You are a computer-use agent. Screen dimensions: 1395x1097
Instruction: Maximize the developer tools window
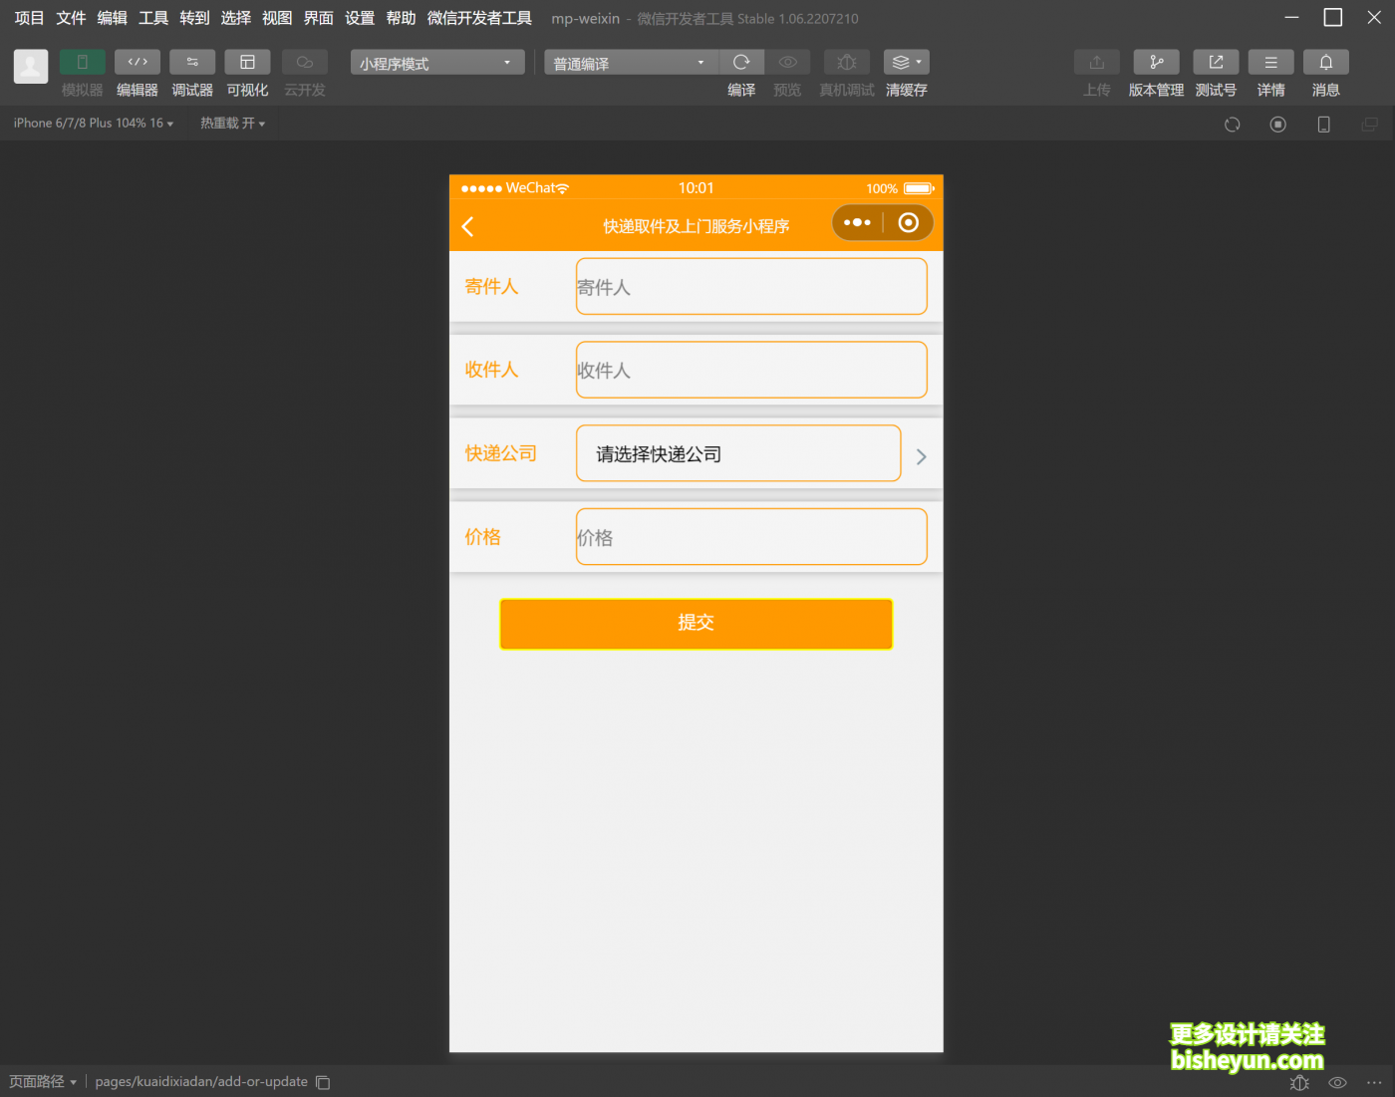pos(1333,17)
